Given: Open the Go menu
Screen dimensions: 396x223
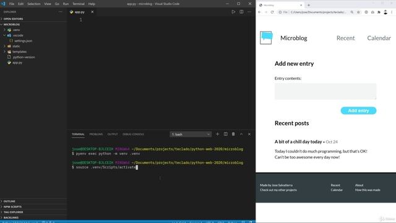Looking at the screenshot, I should click(x=57, y=4).
